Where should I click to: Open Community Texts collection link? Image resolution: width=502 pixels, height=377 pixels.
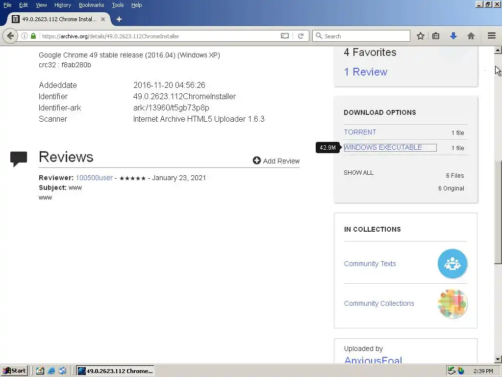click(x=370, y=264)
